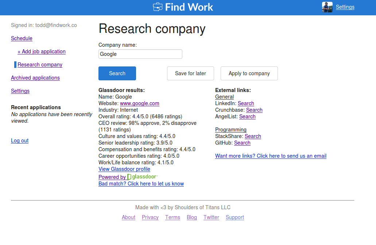Focus the Company name input field
Screen dimensions: 376x245
(x=140, y=54)
